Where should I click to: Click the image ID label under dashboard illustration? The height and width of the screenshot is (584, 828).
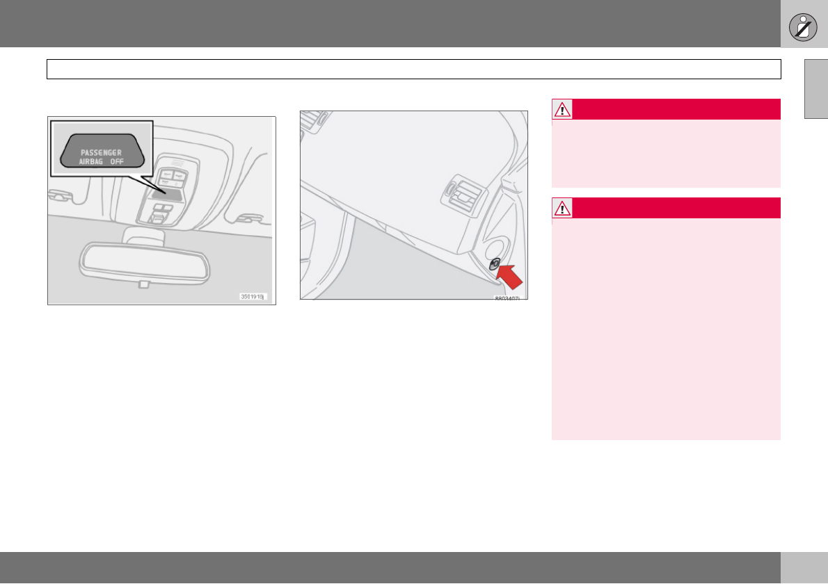[x=507, y=298]
